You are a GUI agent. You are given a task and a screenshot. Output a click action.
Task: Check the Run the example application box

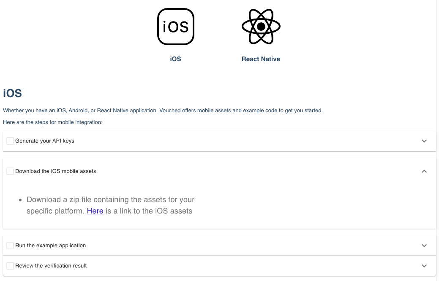(x=10, y=246)
